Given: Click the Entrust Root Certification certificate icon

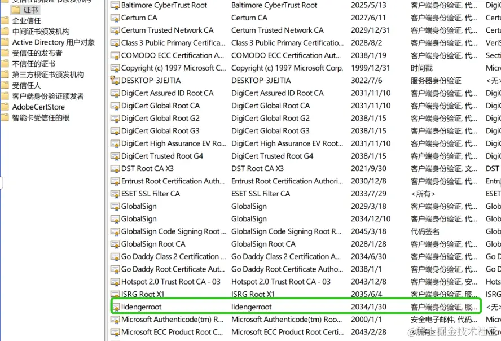Looking at the screenshot, I should (x=115, y=181).
